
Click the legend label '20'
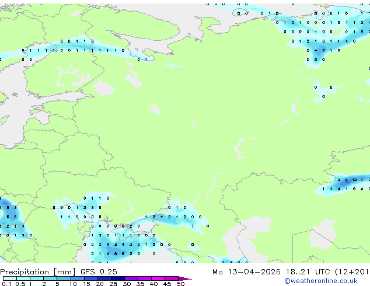coord(100,284)
